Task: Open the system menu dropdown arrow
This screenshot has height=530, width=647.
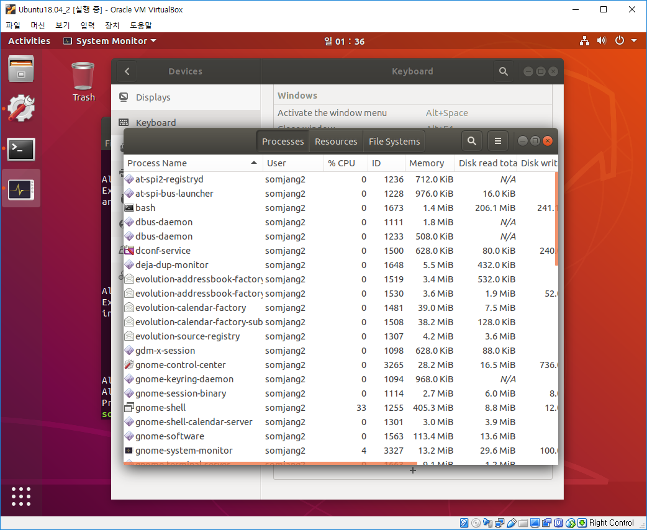Action: click(634, 41)
